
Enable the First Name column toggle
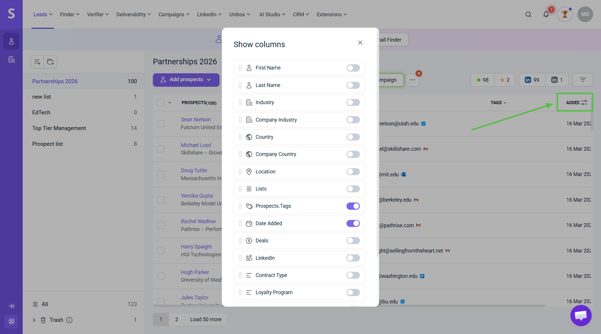[x=353, y=68]
